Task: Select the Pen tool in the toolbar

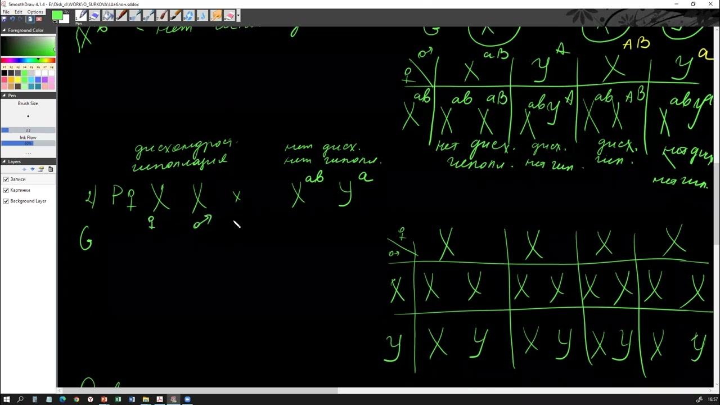Action: pos(81,15)
